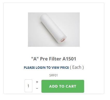Click the orange core of filter image

tap(63, 40)
